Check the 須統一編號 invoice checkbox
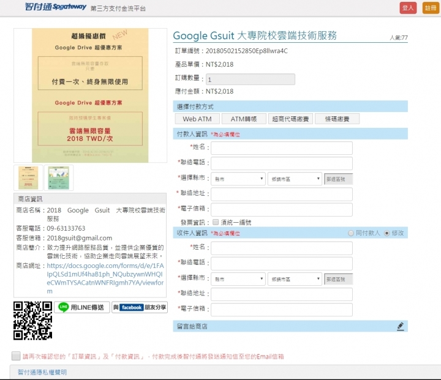This screenshot has height=380, width=441. [216, 222]
